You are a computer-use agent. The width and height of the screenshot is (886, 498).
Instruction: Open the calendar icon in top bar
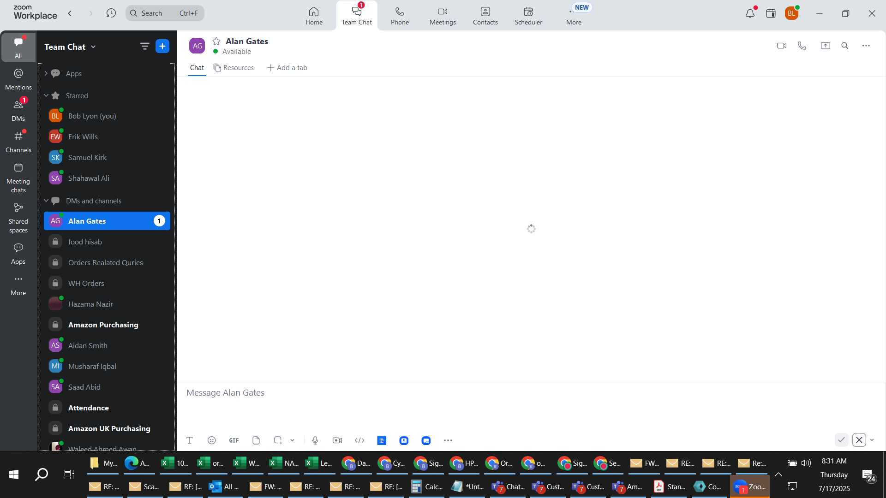771,13
